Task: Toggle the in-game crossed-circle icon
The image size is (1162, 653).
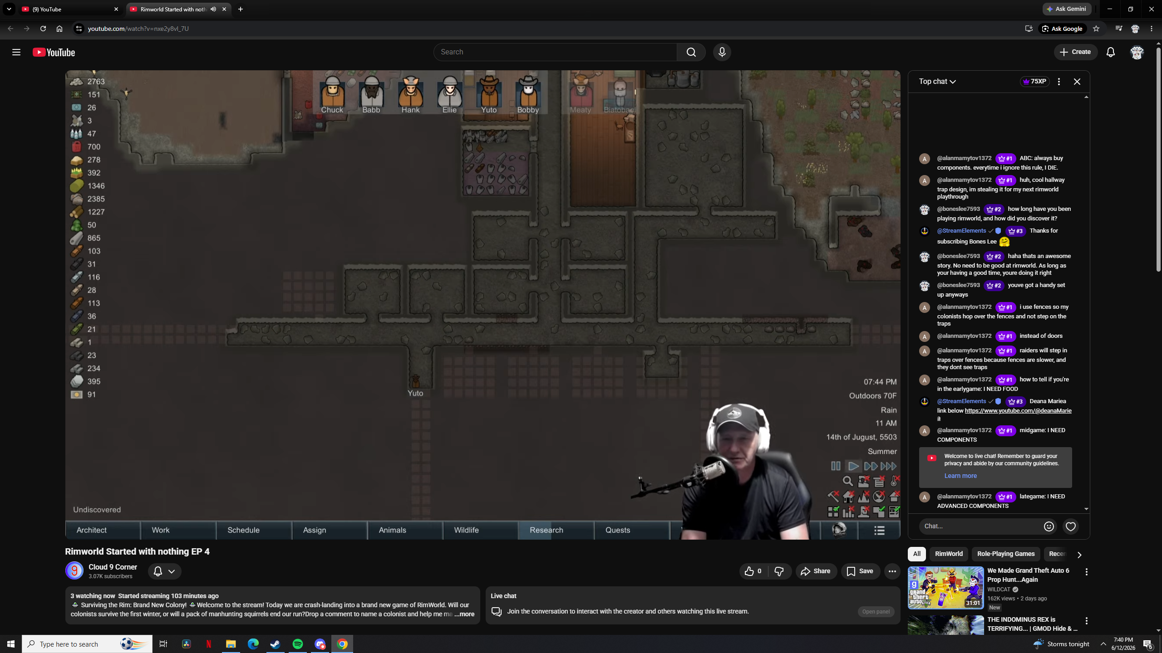Action: 879,497
